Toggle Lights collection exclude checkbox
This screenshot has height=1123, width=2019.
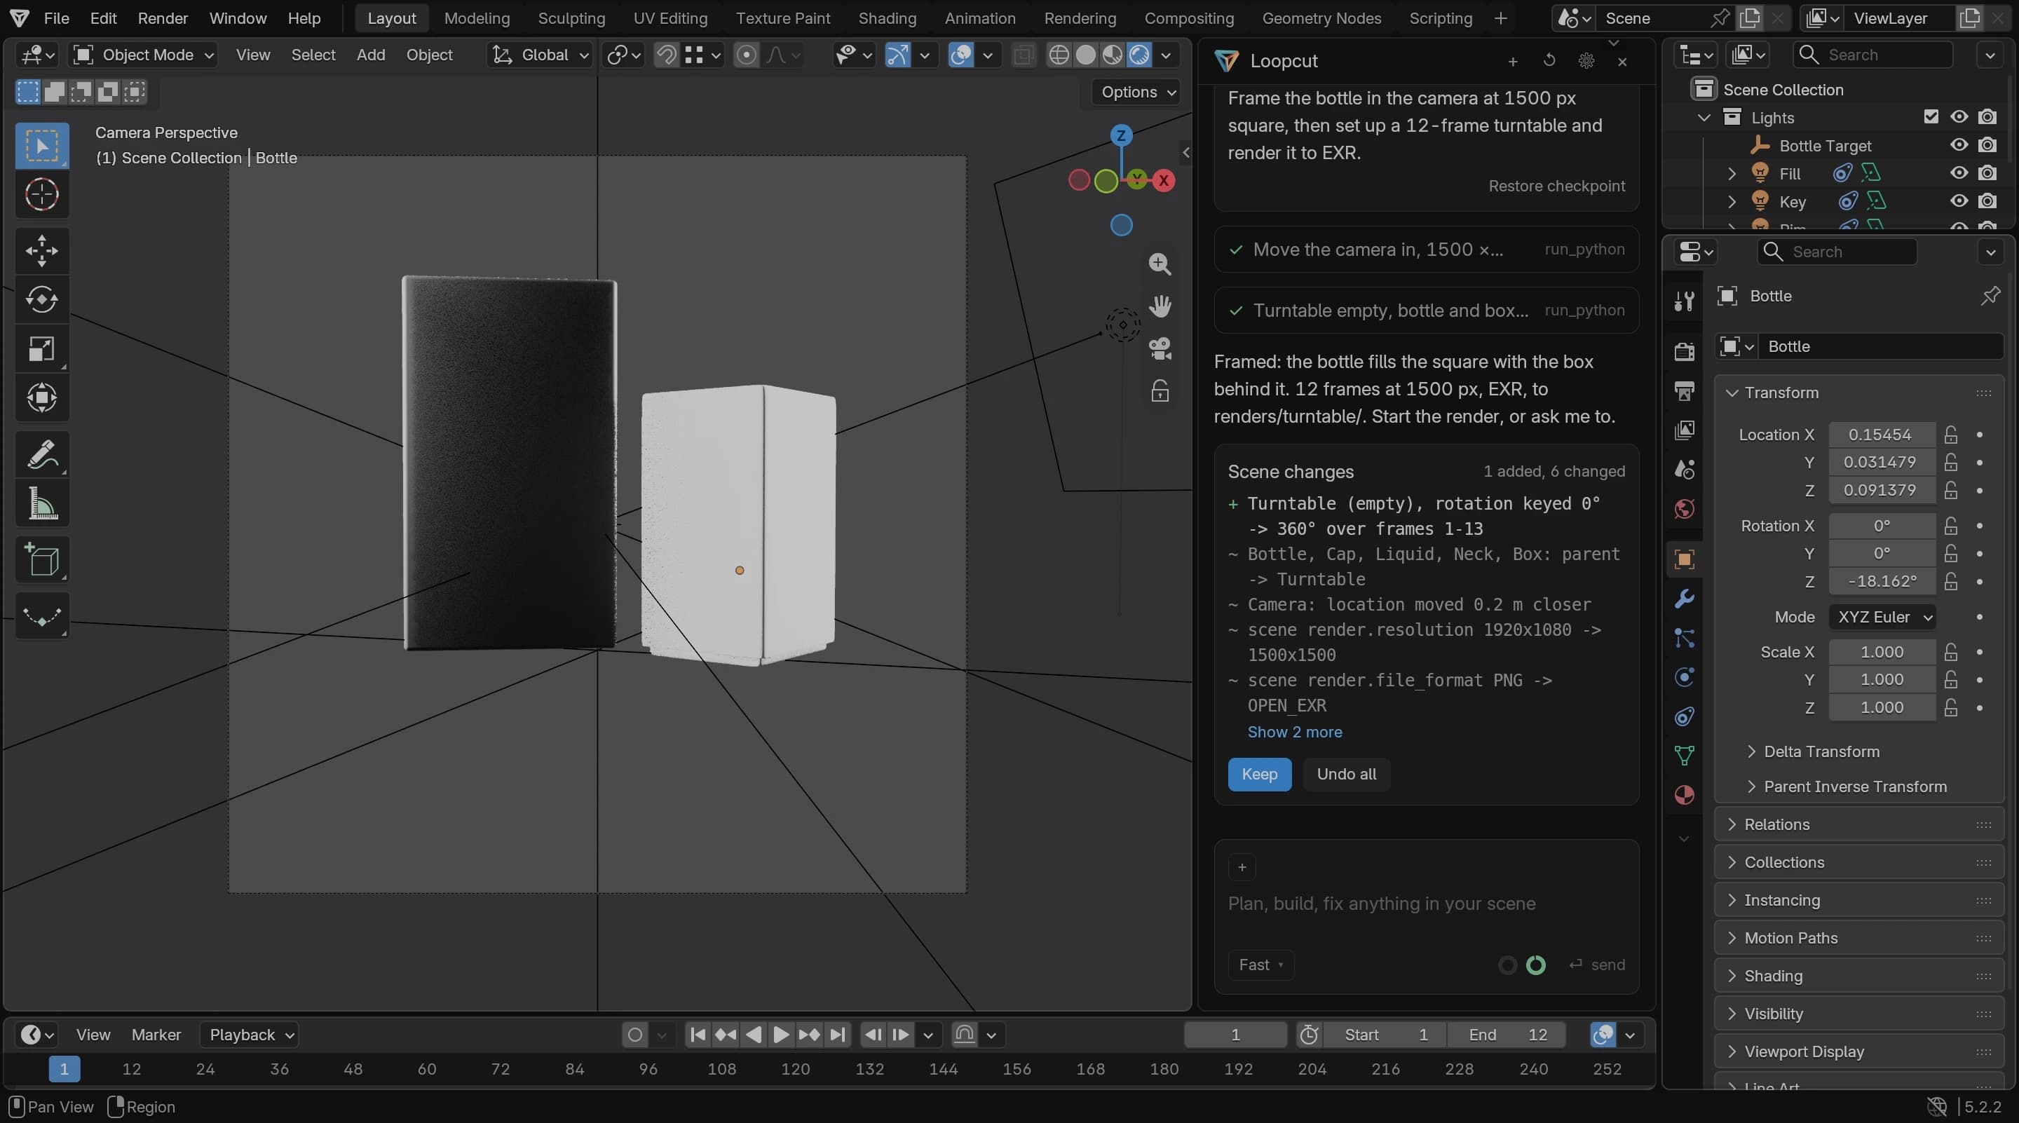1931,117
